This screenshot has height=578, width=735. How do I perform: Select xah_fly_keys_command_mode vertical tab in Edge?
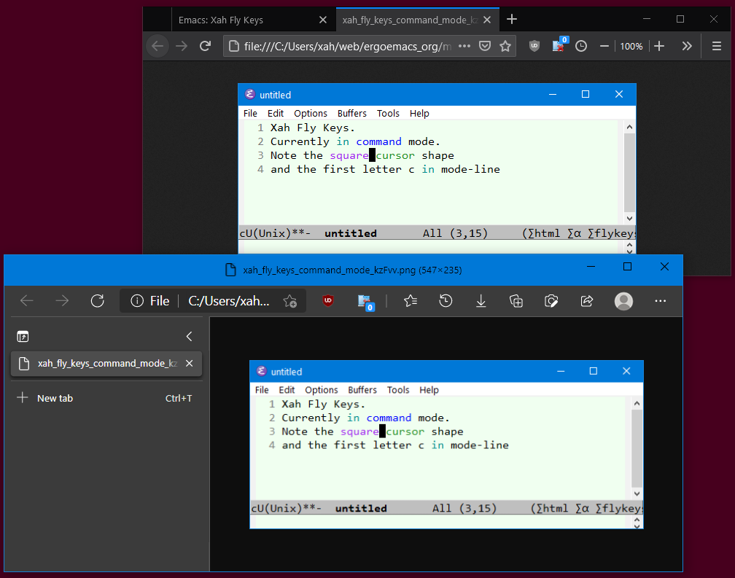[106, 364]
